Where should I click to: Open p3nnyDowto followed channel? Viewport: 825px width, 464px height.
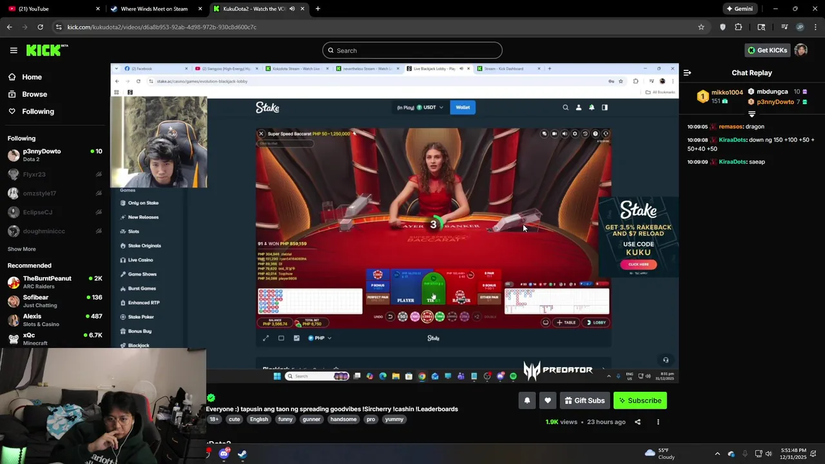click(x=55, y=155)
